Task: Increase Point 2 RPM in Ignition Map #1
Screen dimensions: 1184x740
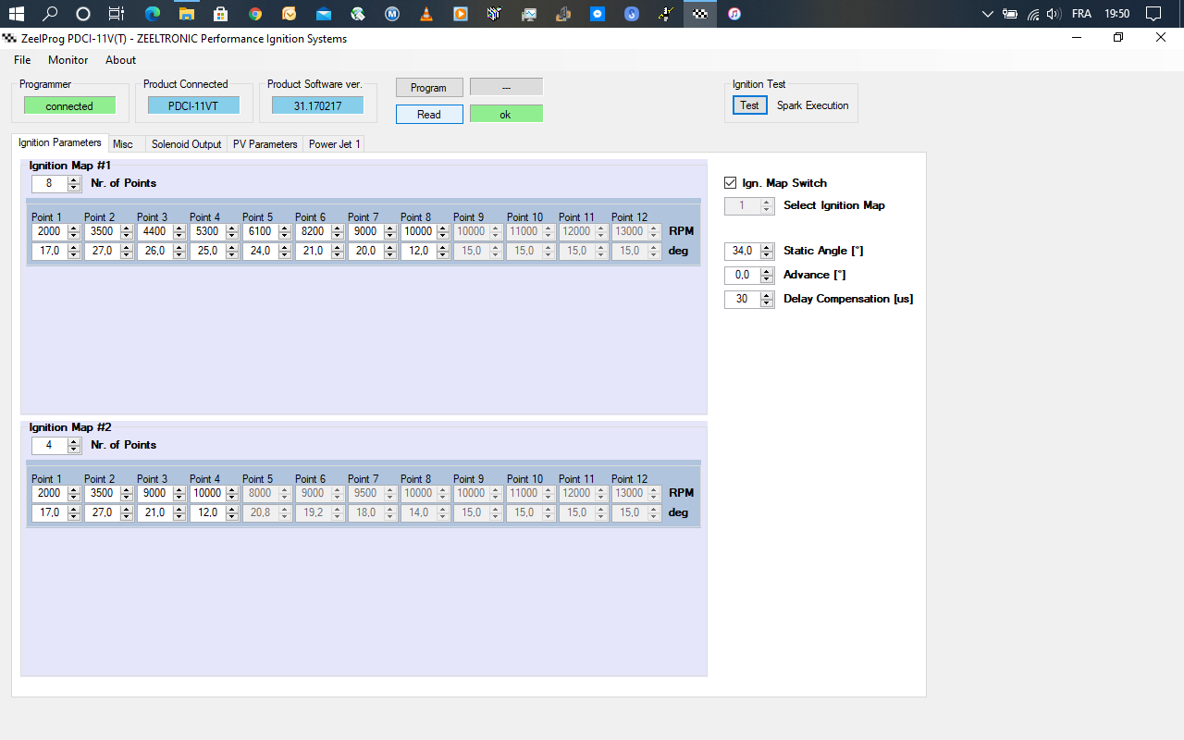Action: [126, 228]
